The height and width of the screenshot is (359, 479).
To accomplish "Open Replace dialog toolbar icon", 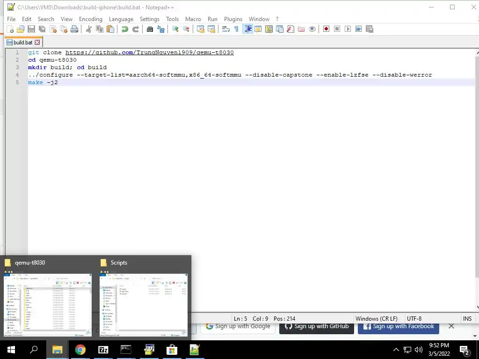I will tap(161, 29).
